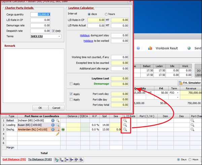Click Get Distance (F9) link
202x165 pixels.
[x=14, y=159]
